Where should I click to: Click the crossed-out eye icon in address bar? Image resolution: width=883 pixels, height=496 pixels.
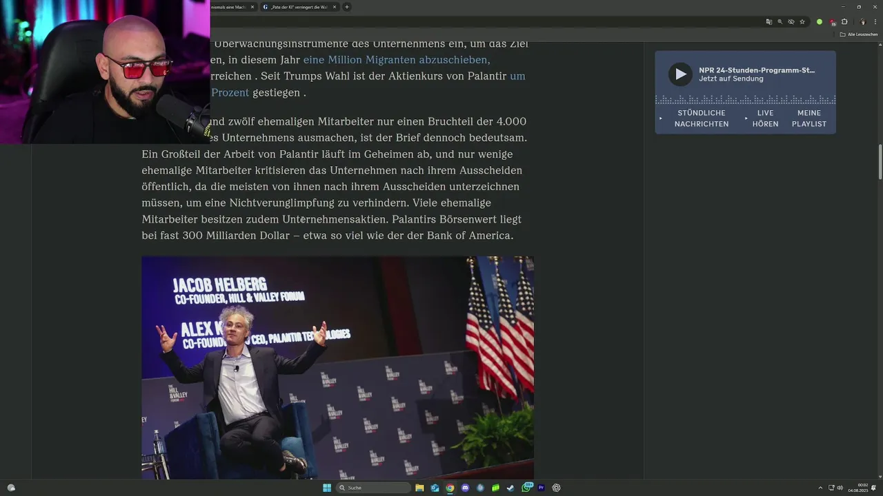(x=791, y=22)
